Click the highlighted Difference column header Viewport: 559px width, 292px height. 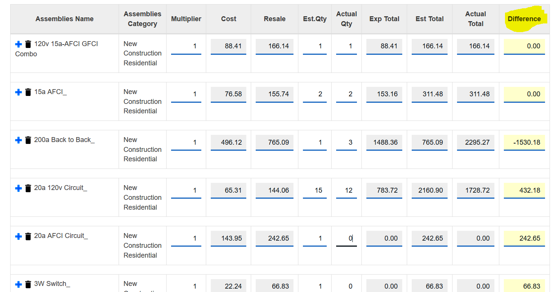point(524,19)
